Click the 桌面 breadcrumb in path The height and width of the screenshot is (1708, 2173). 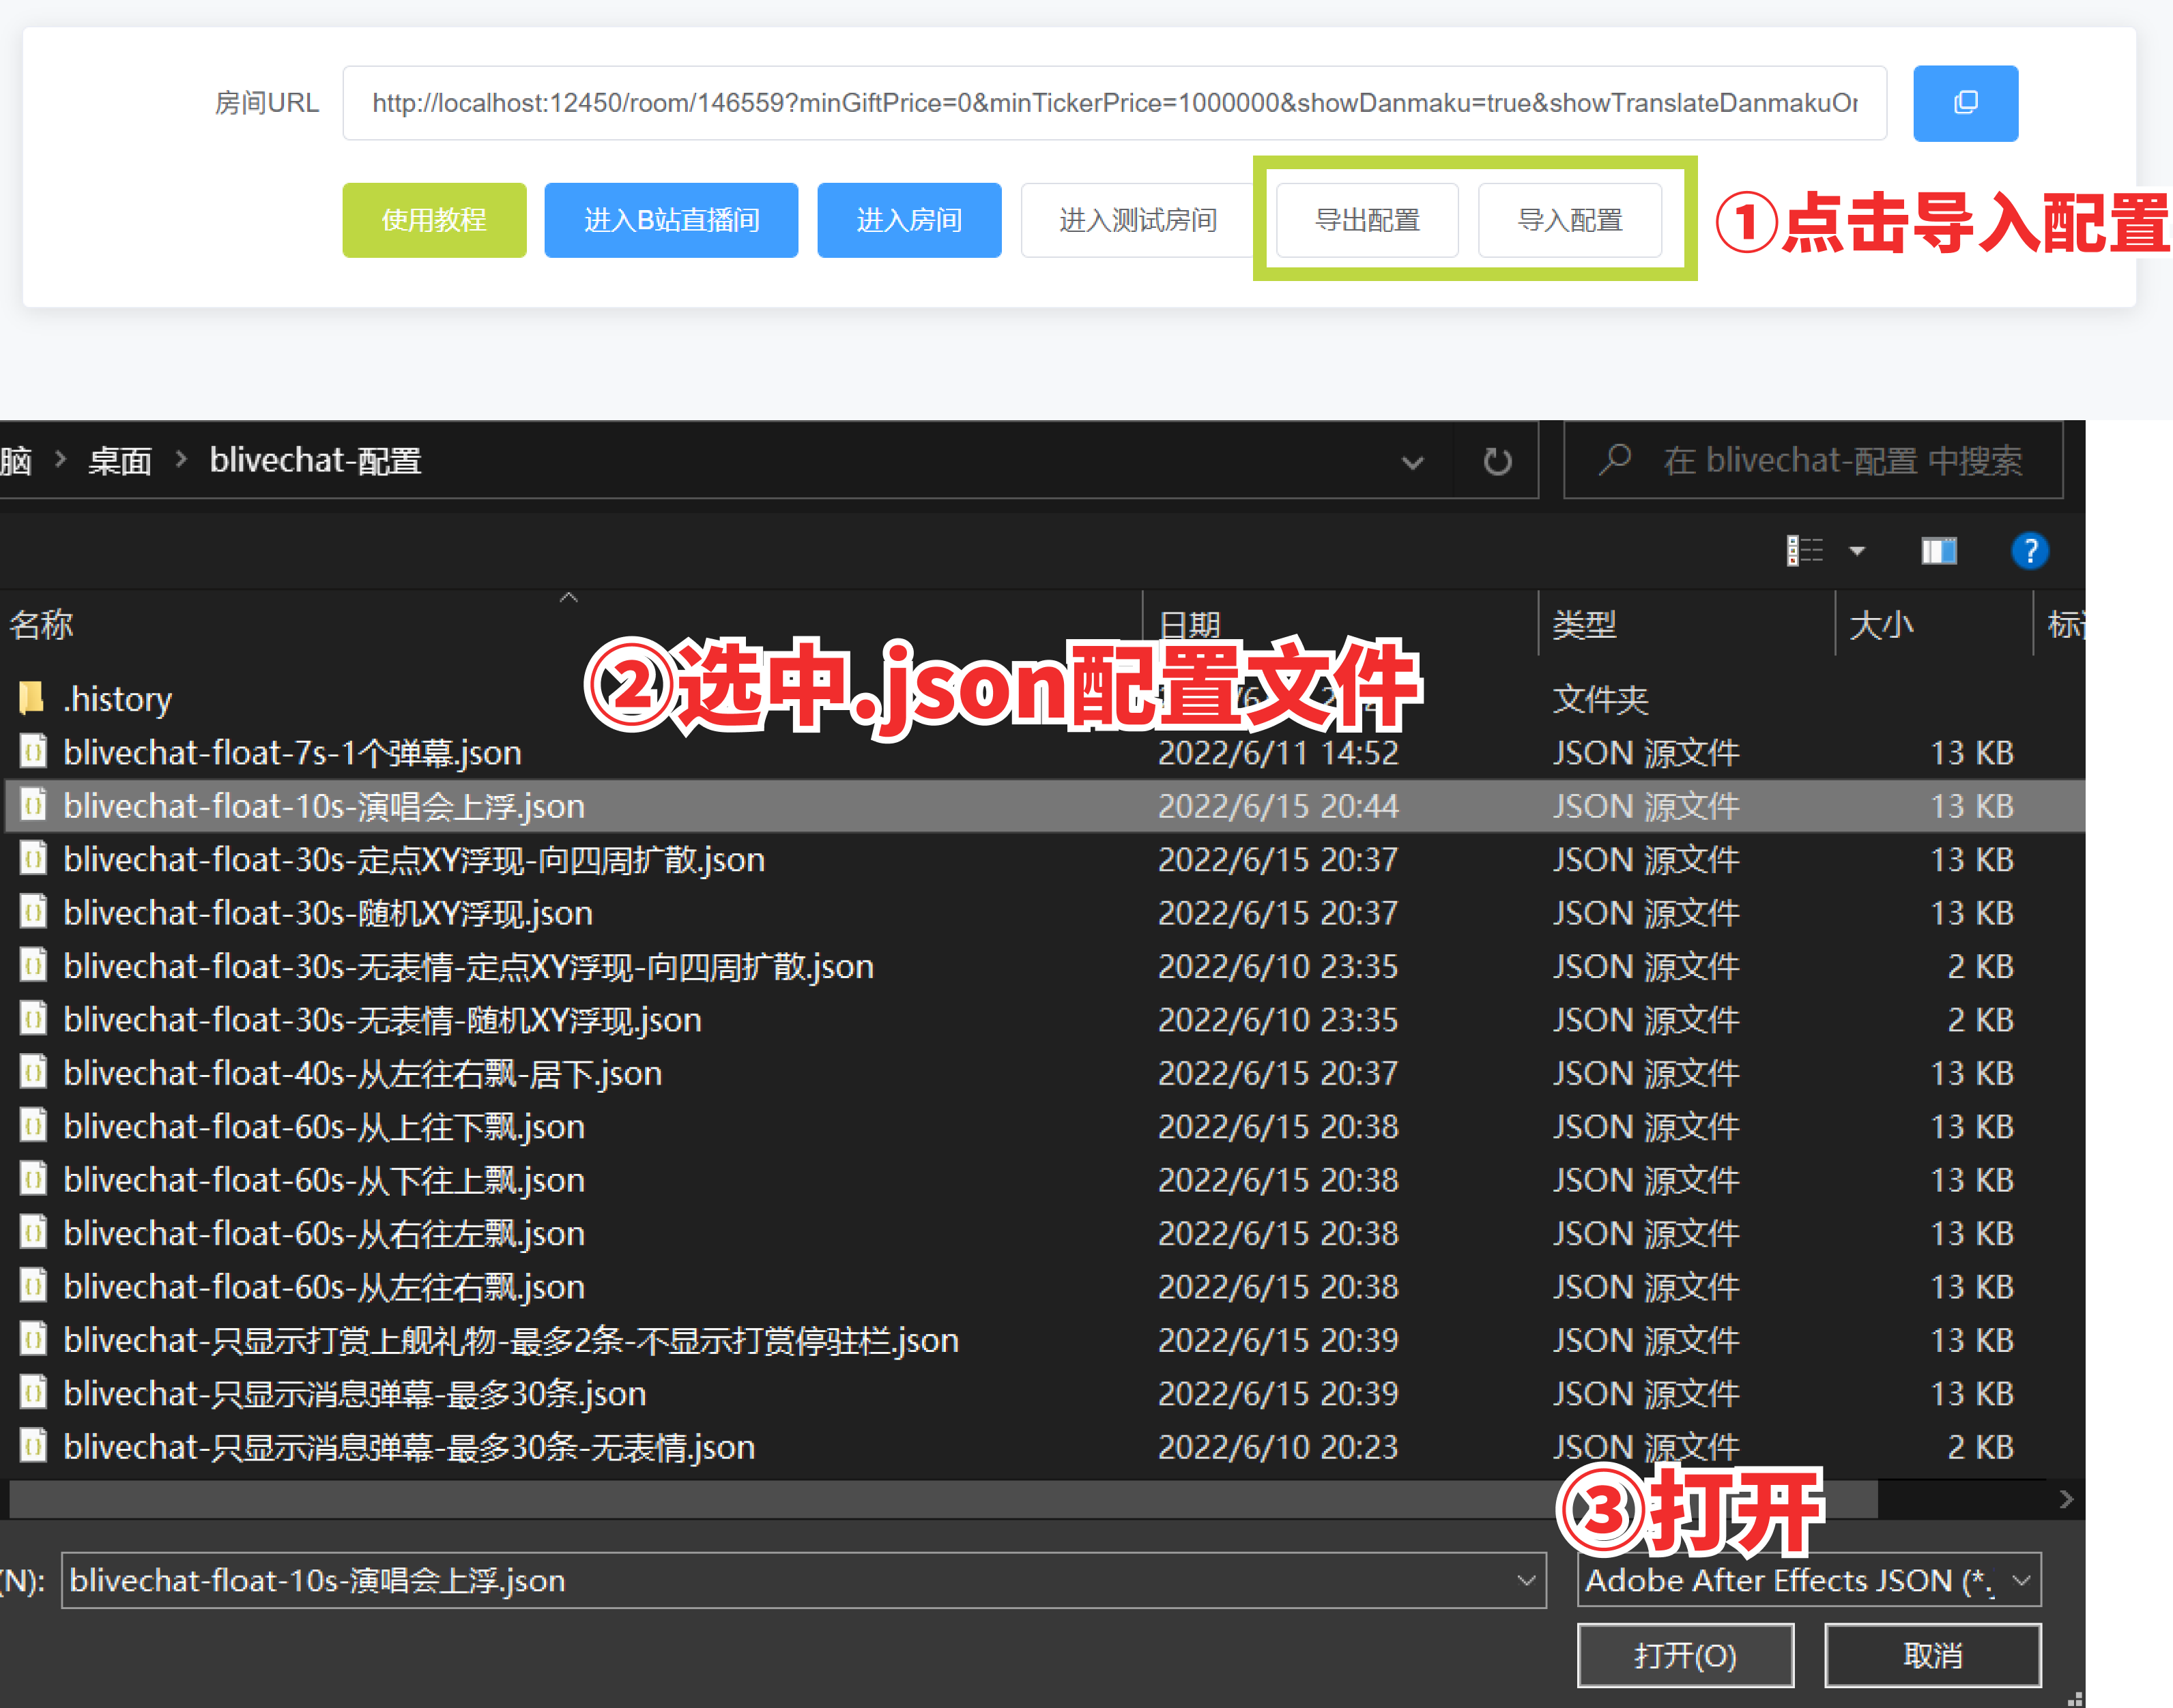119,461
